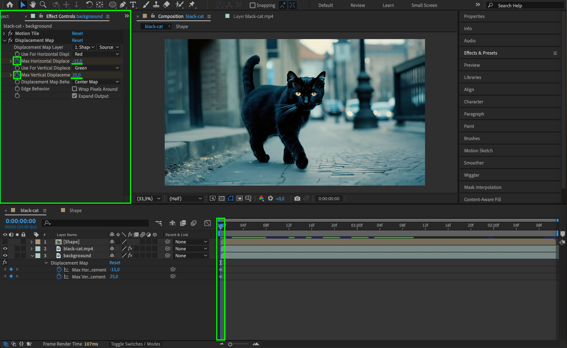Image resolution: width=567 pixels, height=348 pixels.
Task: Switch to the Review workspace
Action: click(357, 5)
